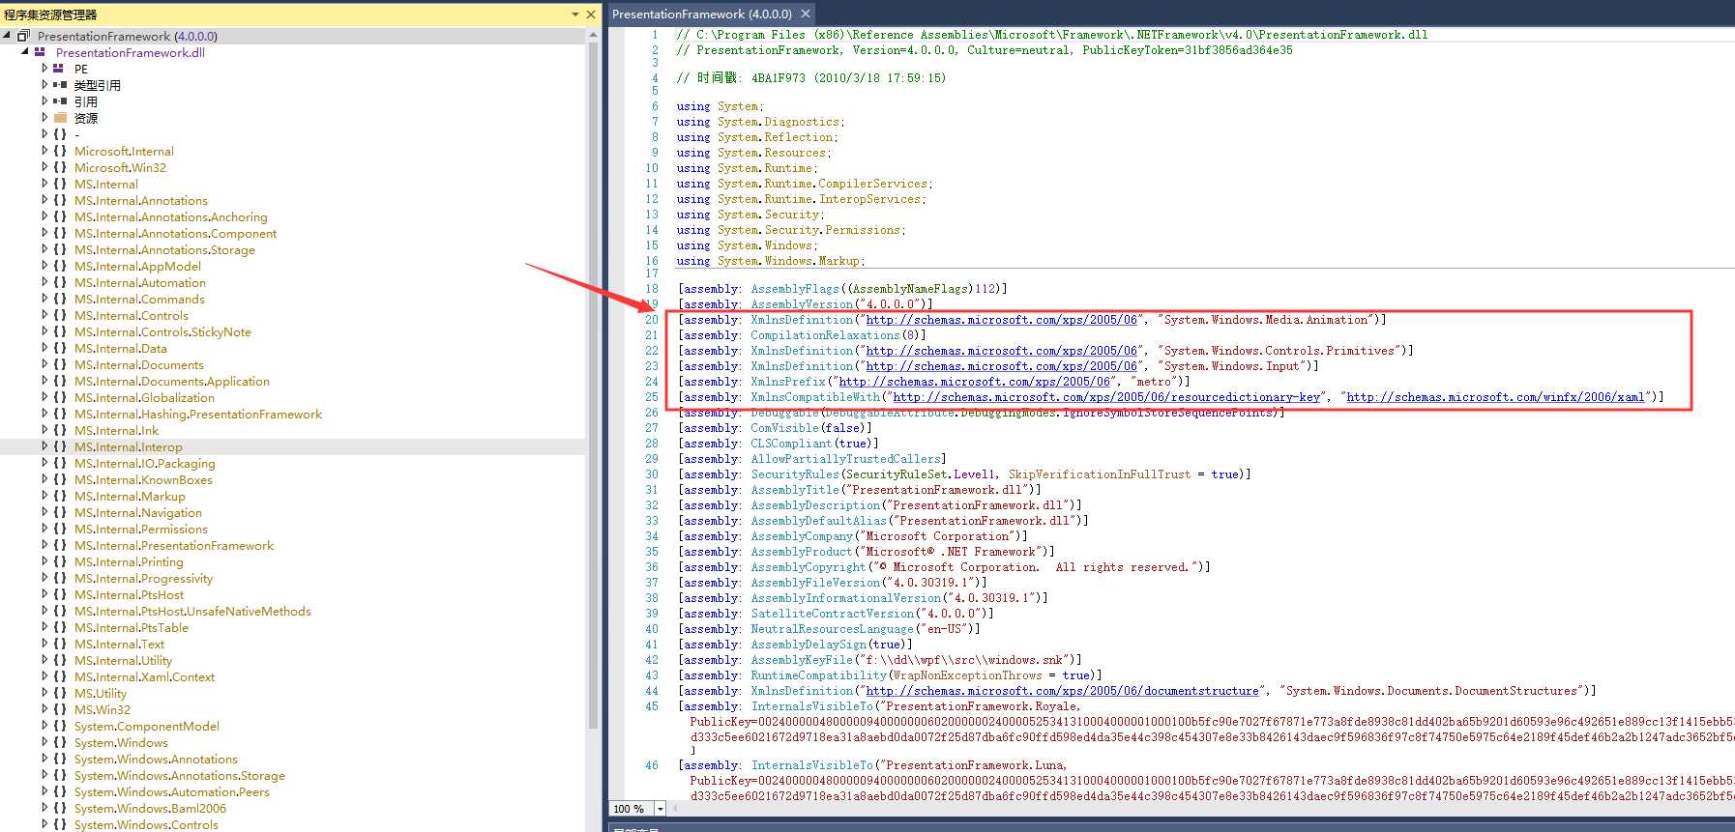The height and width of the screenshot is (832, 1735).
Task: Open resourcedictionary-key schema link
Action: (1106, 397)
